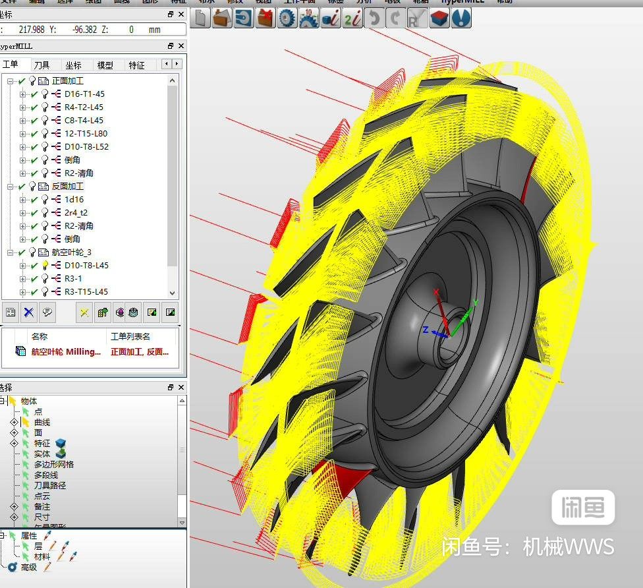Collapse the 航空叶轮_3 job list
The width and height of the screenshot is (643, 588).
(10, 252)
